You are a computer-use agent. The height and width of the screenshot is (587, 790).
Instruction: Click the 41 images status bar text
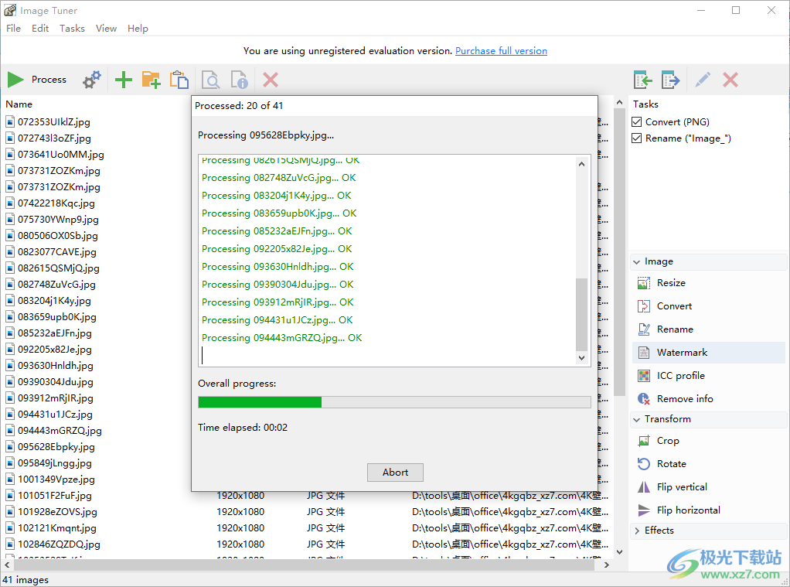[x=26, y=580]
